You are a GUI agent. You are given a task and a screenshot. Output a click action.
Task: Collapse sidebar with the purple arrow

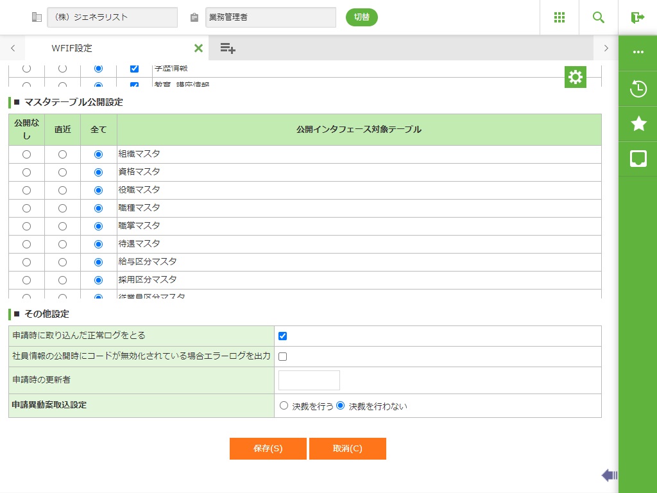tap(609, 475)
